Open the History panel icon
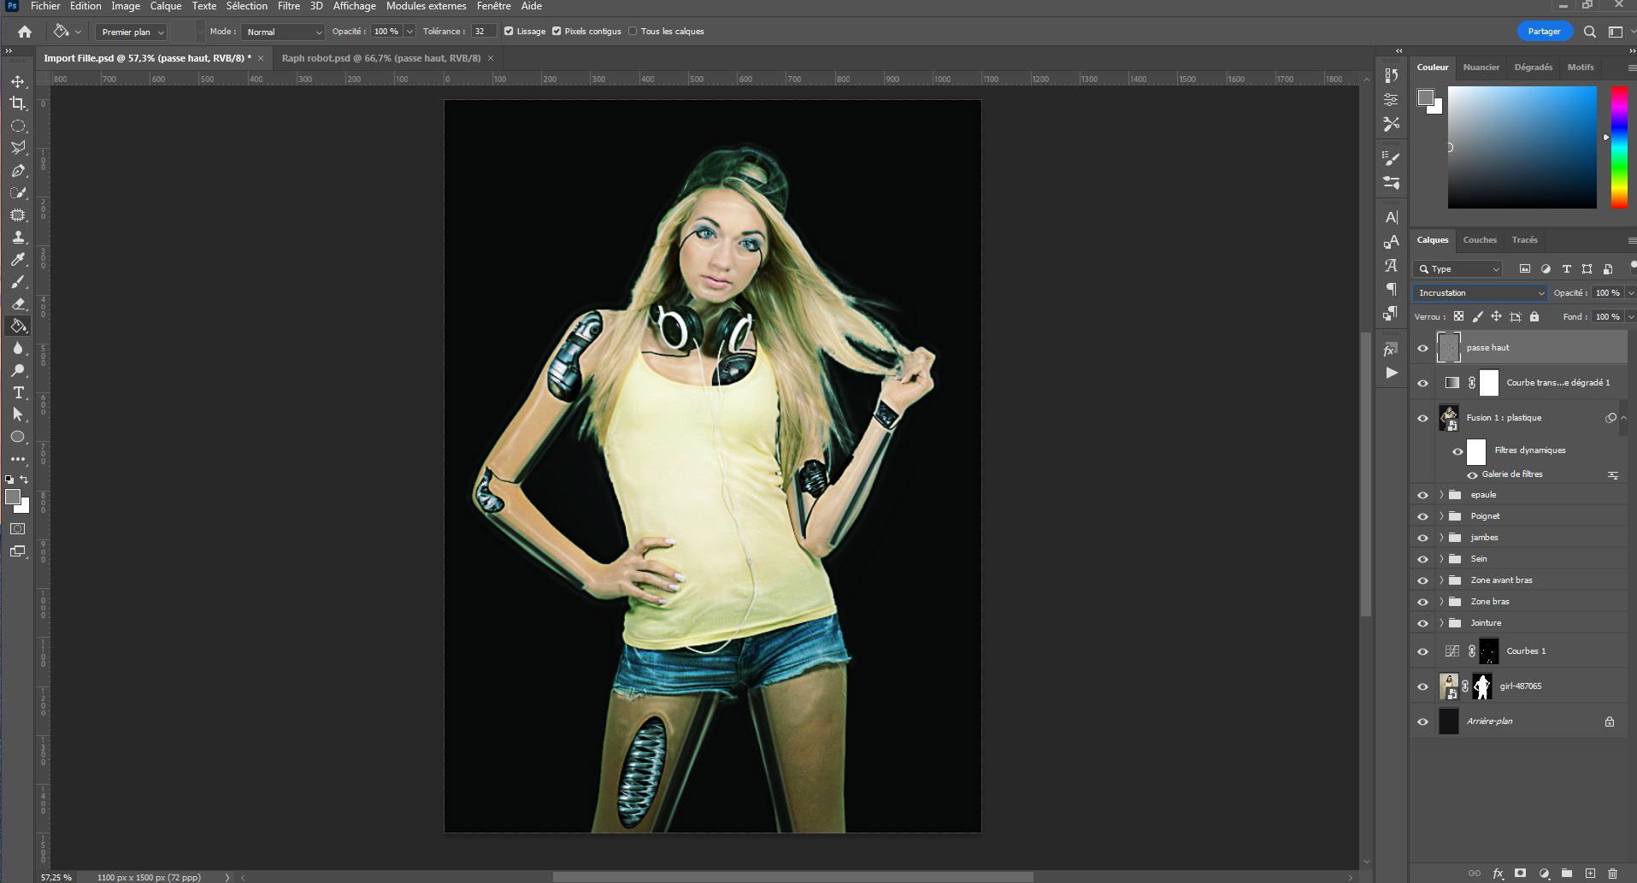 (x=1392, y=75)
